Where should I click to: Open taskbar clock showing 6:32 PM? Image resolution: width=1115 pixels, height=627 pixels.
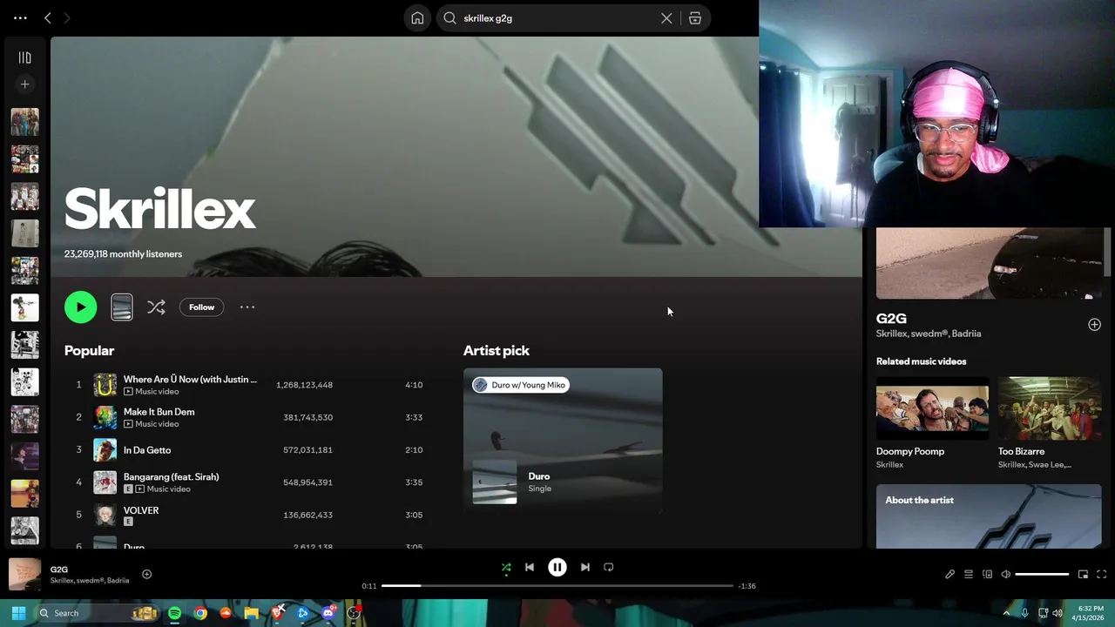tap(1090, 613)
